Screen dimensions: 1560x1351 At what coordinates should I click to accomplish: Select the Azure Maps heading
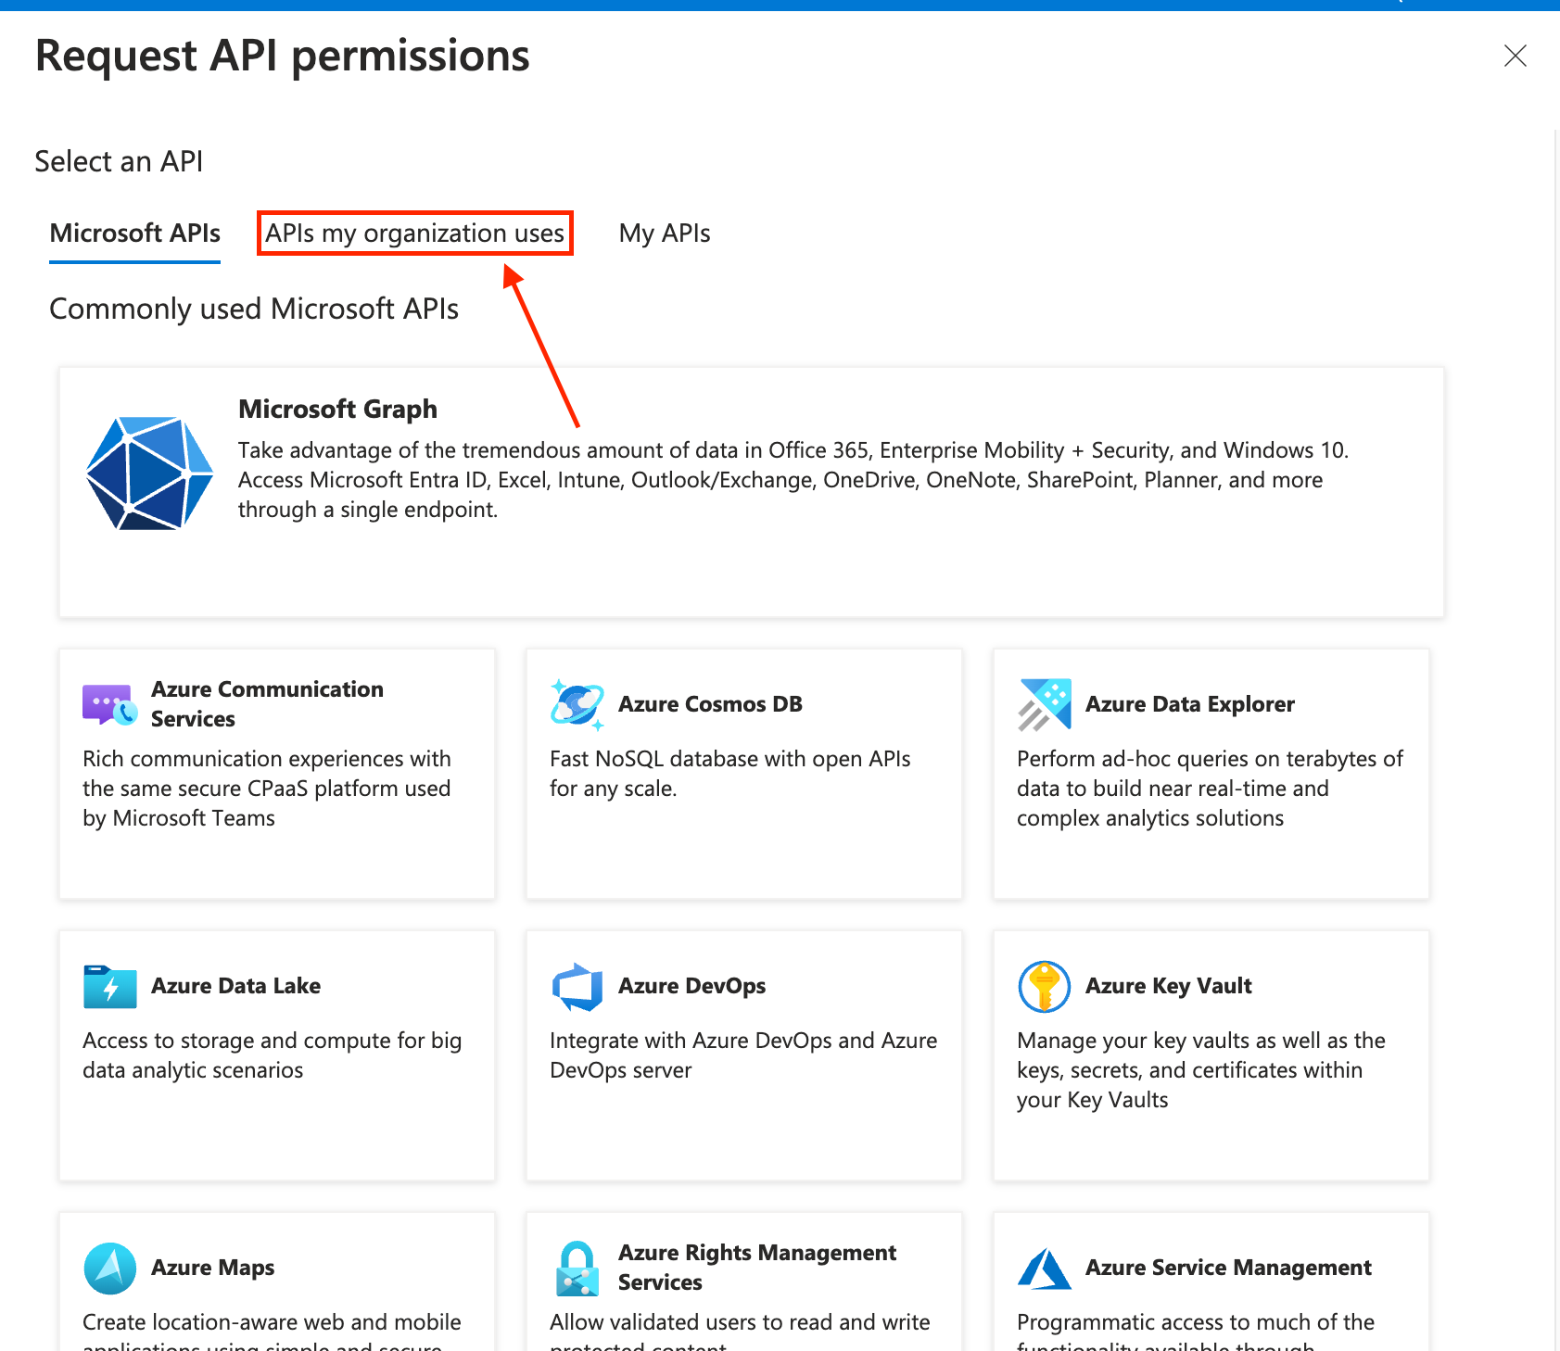point(212,1268)
